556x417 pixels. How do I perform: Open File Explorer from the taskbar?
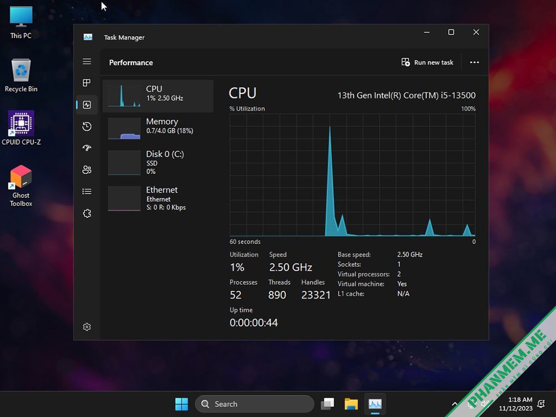351,404
